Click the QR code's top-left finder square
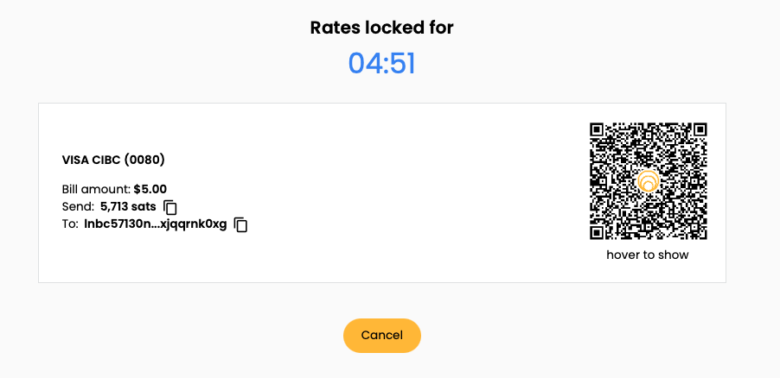The height and width of the screenshot is (378, 780). coord(598,131)
